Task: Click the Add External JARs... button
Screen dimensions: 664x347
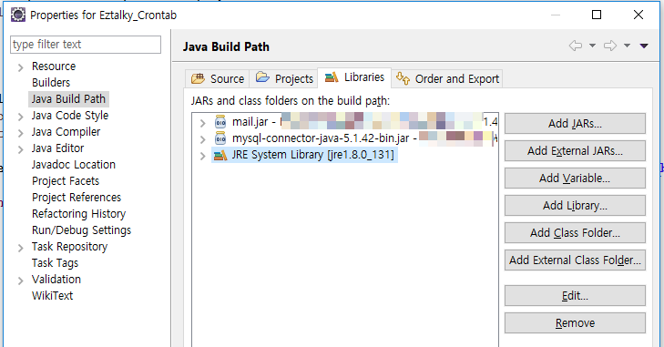Action: click(575, 151)
